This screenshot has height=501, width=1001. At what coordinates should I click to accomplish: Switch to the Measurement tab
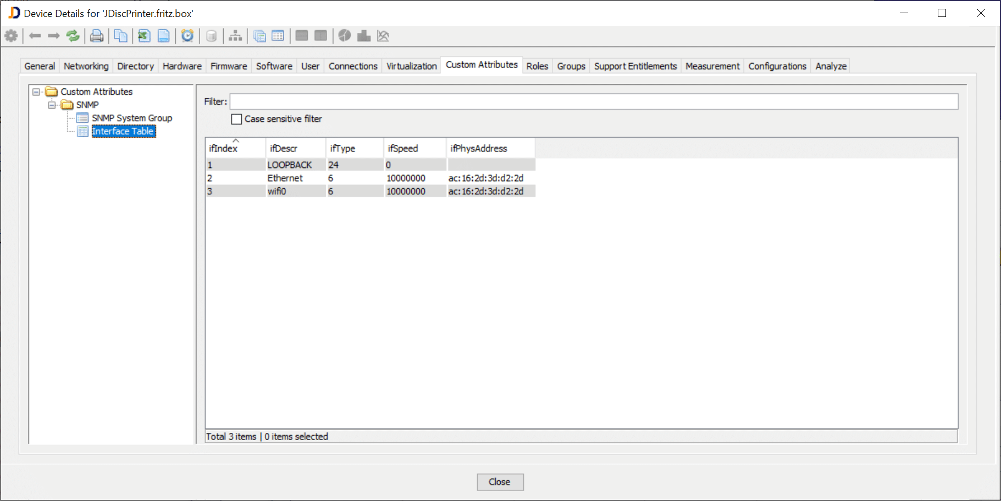712,65
